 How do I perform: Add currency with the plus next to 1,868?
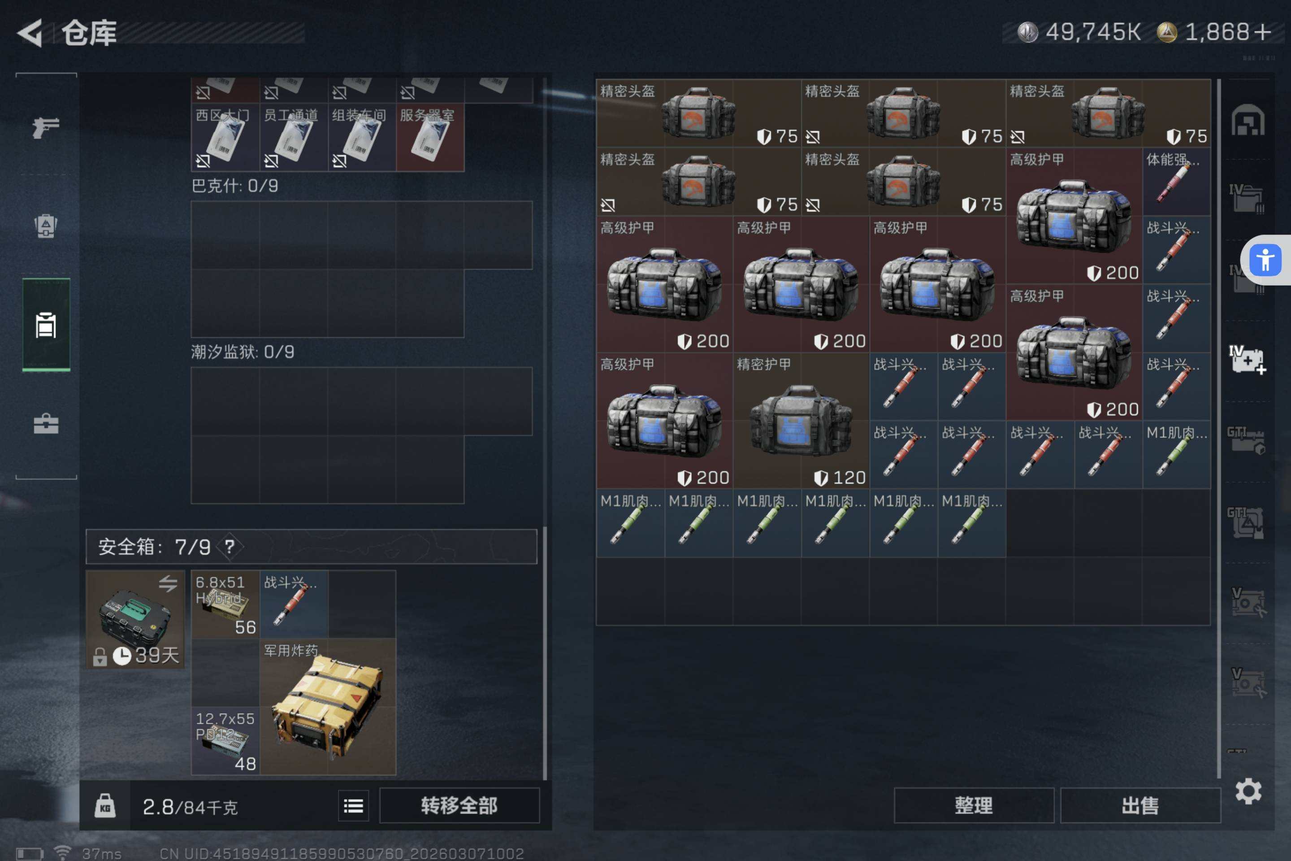1262,32
